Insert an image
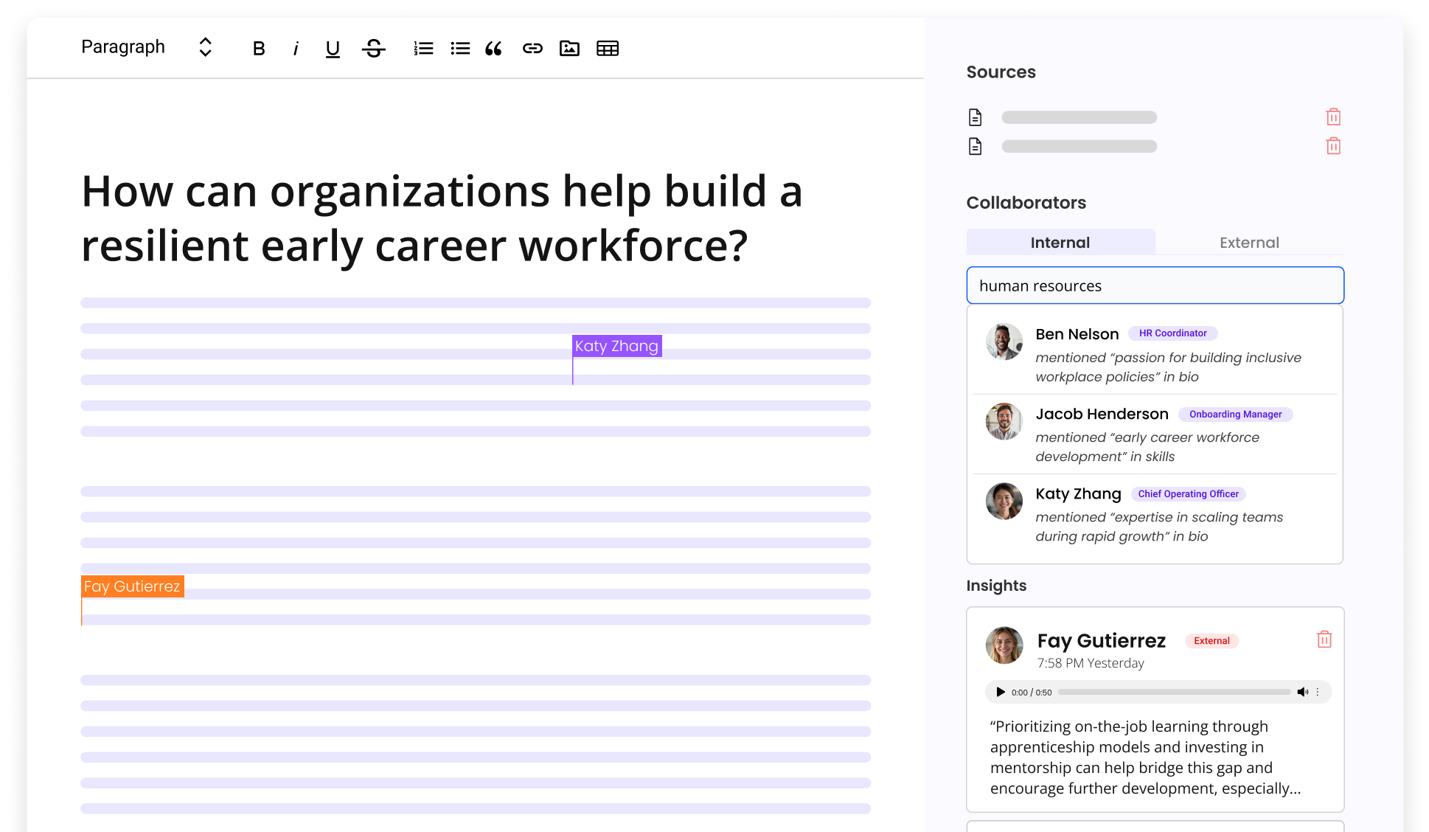 (569, 49)
